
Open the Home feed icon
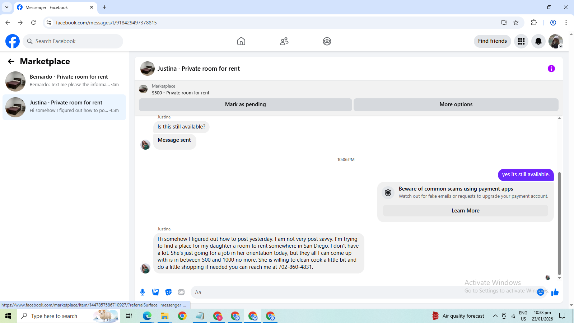pos(241,41)
